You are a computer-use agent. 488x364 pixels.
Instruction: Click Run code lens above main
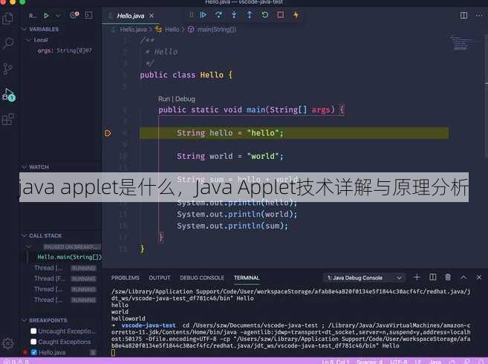pos(163,99)
